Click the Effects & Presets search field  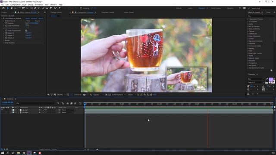[261, 16]
